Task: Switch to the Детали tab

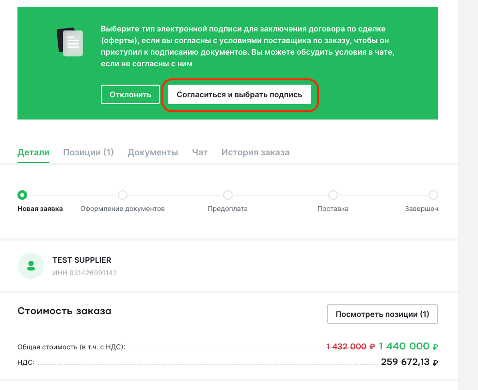Action: (33, 152)
